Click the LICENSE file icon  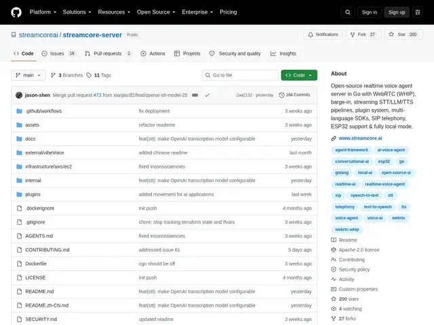coord(19,278)
